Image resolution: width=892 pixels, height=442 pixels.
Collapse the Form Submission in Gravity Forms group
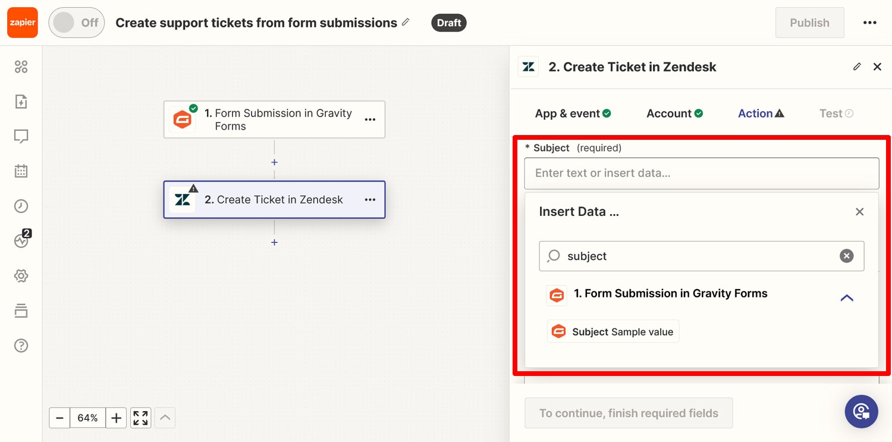pyautogui.click(x=847, y=297)
